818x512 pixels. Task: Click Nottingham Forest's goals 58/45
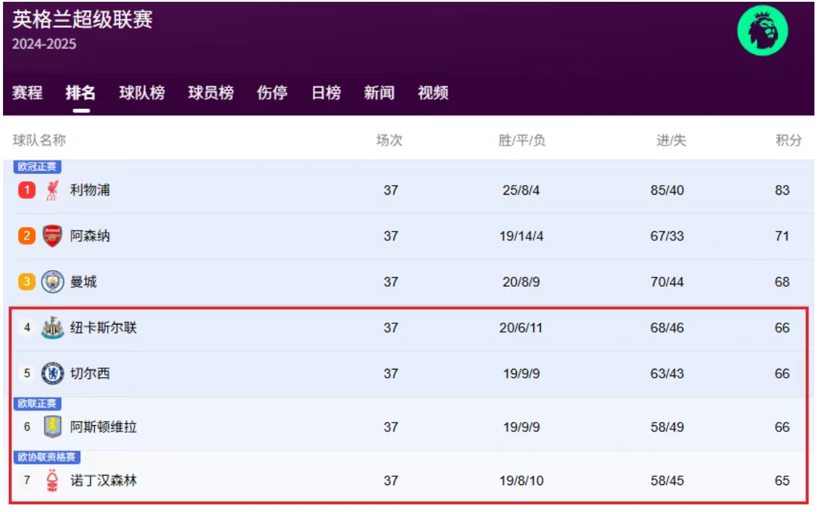pyautogui.click(x=667, y=481)
